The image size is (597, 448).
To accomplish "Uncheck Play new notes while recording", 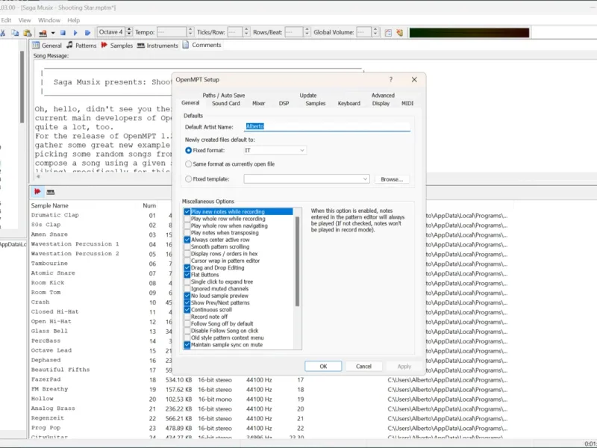I will pyautogui.click(x=187, y=211).
